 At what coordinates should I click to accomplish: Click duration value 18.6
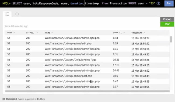point(115,76)
